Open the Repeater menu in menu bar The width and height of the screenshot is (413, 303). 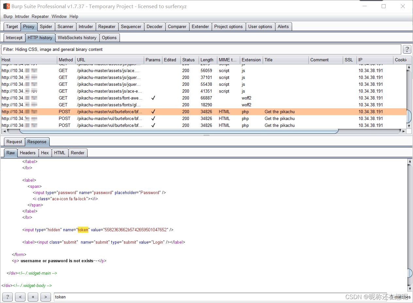coord(40,16)
